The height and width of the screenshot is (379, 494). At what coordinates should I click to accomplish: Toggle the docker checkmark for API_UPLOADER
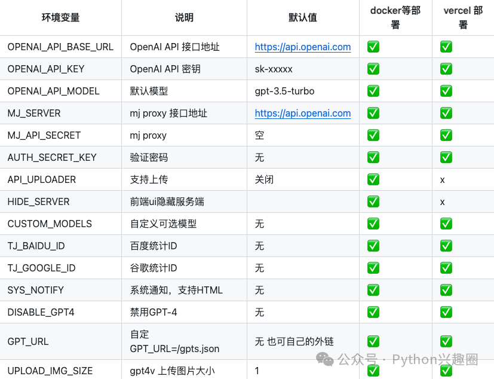[373, 179]
